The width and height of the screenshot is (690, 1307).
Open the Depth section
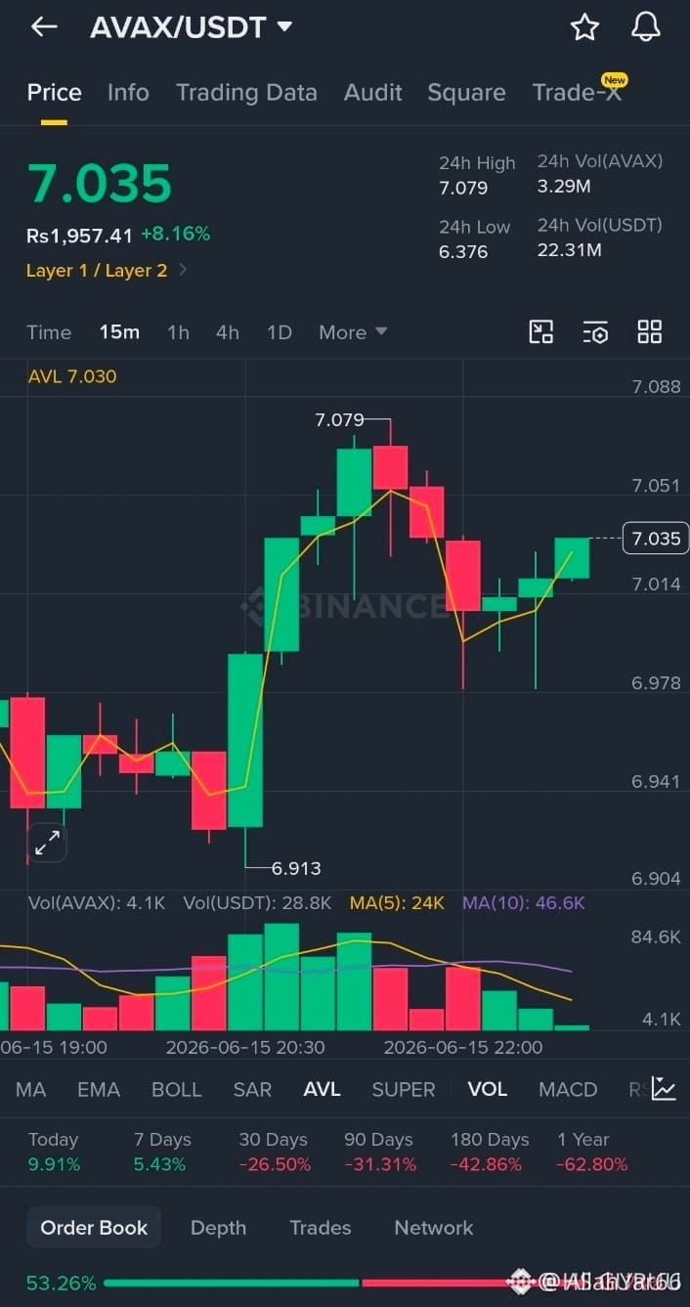point(218,1228)
